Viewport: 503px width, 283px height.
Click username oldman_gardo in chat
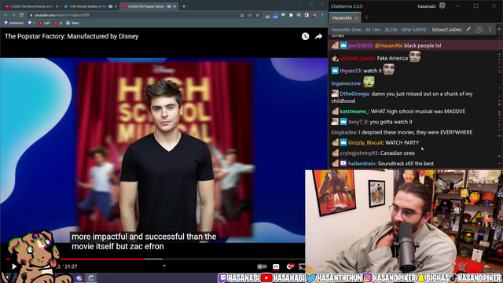pos(358,58)
